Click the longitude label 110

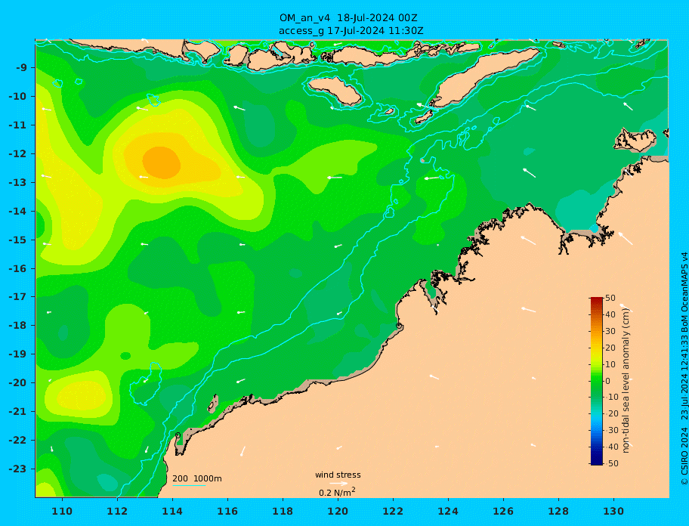tap(62, 511)
